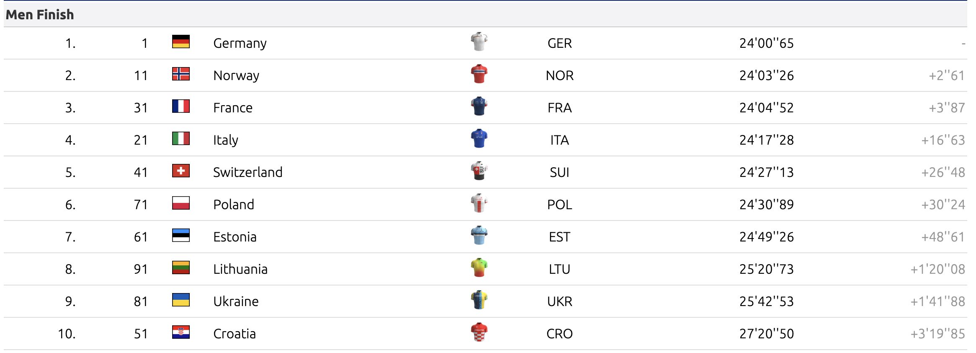
Task: Click the Norway flag icon
Action: tap(181, 74)
